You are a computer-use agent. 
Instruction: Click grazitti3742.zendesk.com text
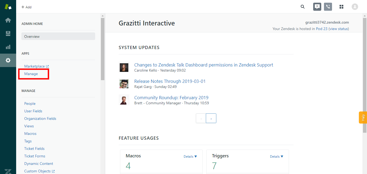pos(327,22)
